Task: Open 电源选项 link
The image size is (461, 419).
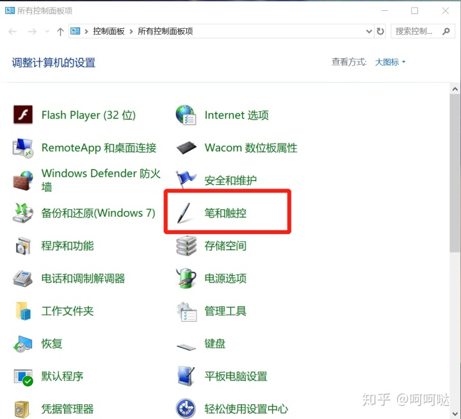Action: point(225,278)
